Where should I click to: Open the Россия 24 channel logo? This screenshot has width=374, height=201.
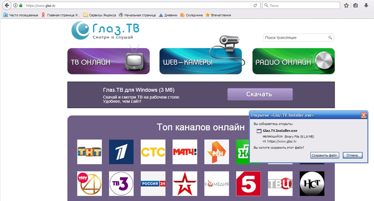153,184
